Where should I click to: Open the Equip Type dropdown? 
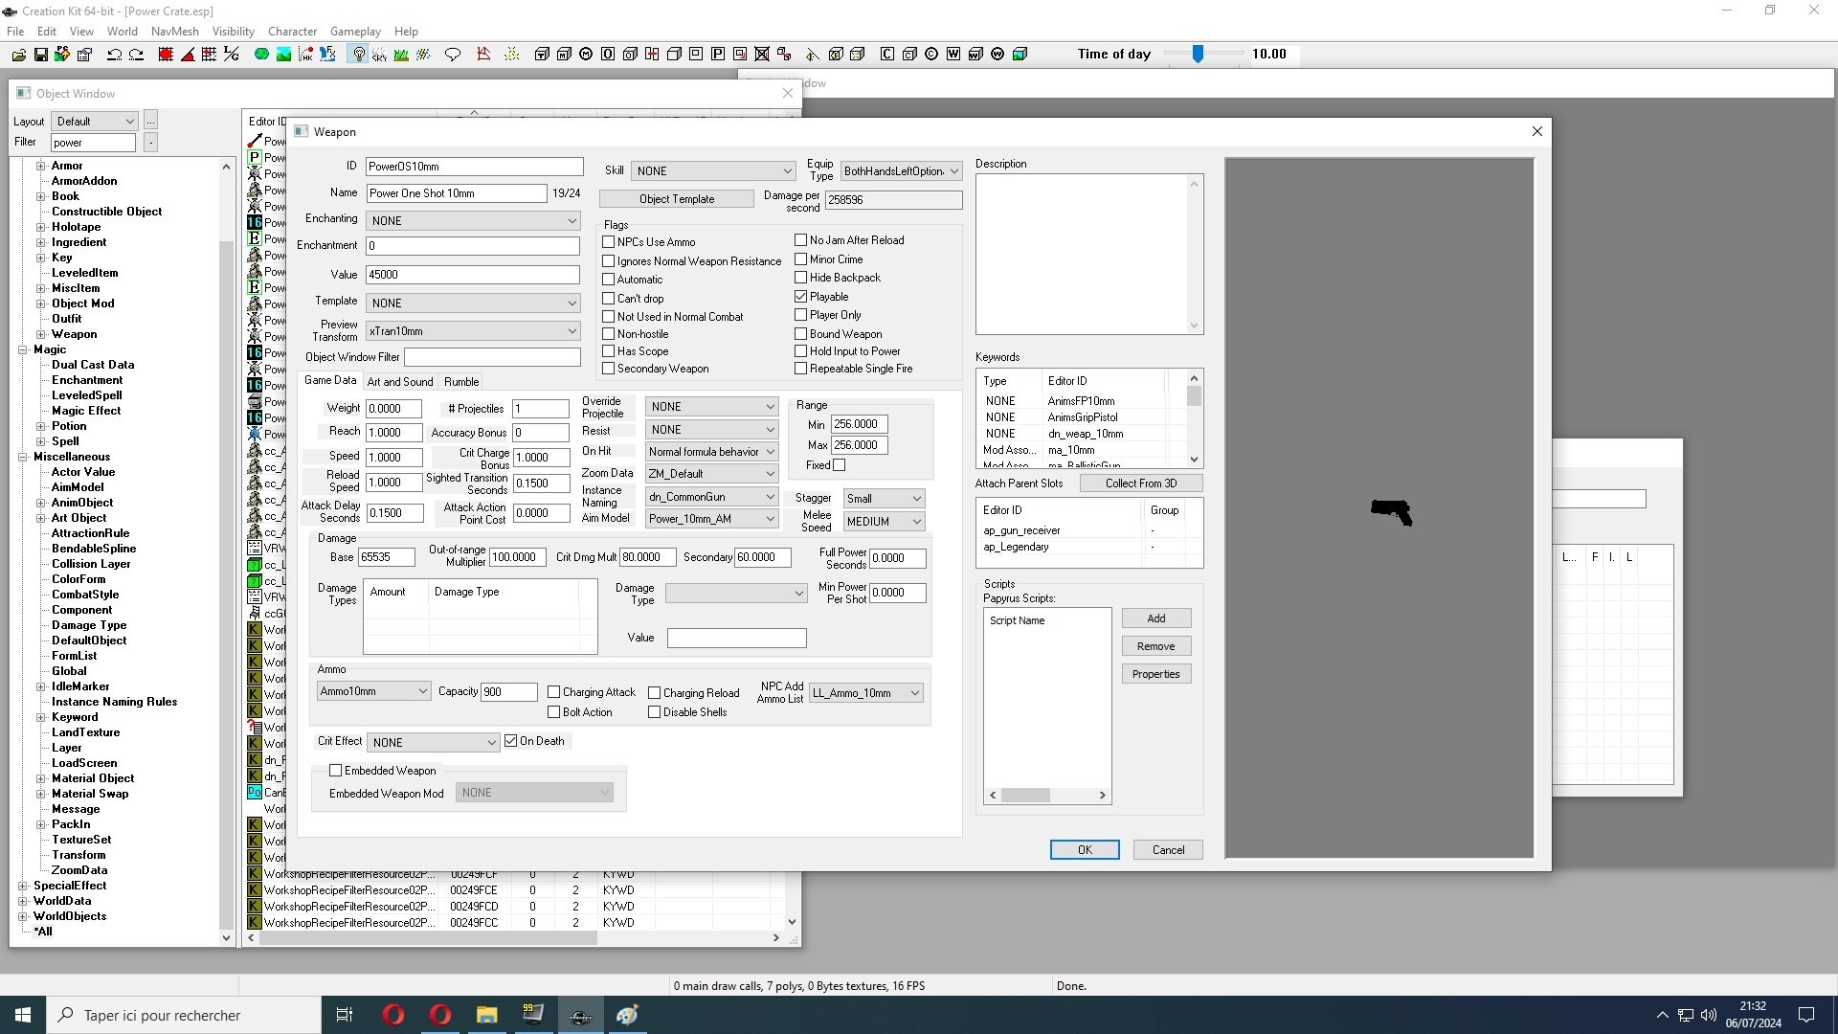901,171
